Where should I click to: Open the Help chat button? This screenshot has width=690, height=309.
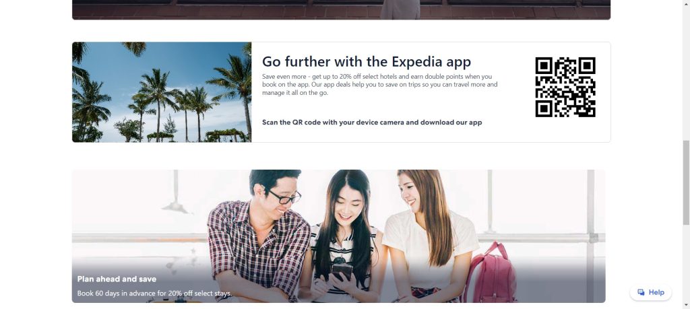[x=650, y=292]
